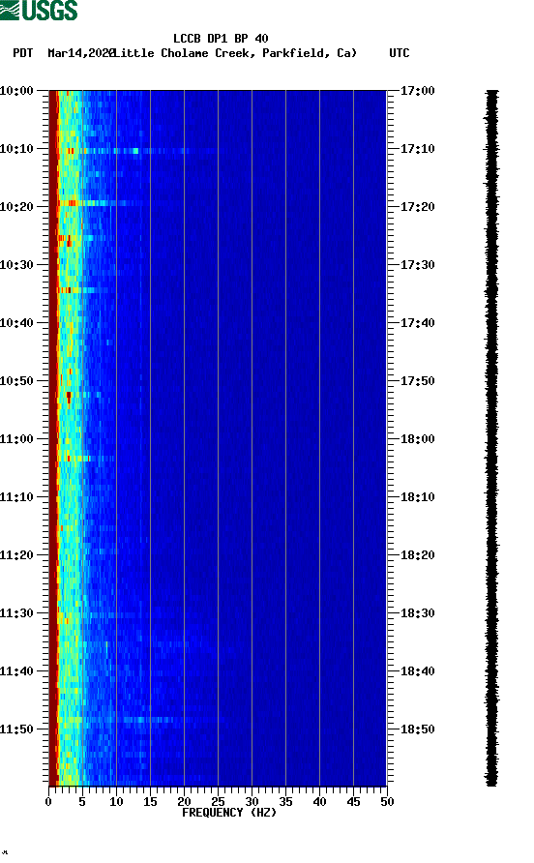Image resolution: width=534 pixels, height=863 pixels.
Task: Click the 'FREQUENCY (HZ)' axis title
Action: [229, 813]
